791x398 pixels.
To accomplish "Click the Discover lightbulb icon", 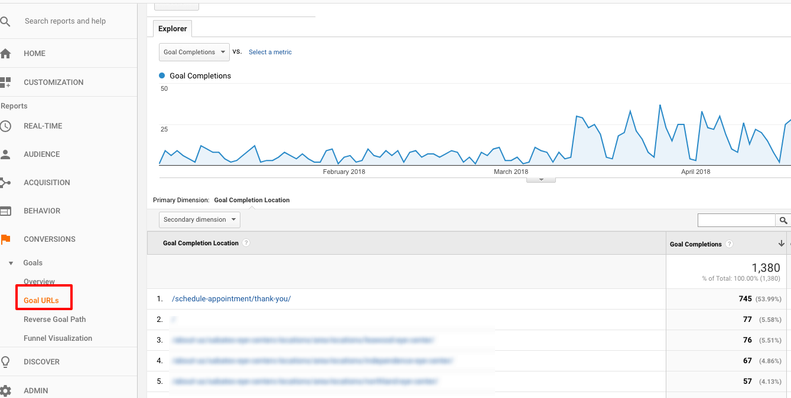I will point(5,362).
